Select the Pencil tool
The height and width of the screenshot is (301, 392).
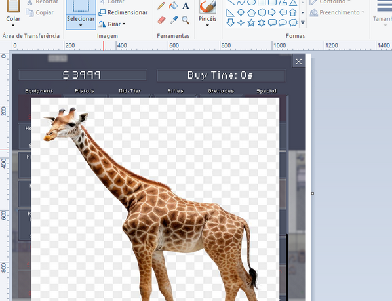pyautogui.click(x=161, y=5)
